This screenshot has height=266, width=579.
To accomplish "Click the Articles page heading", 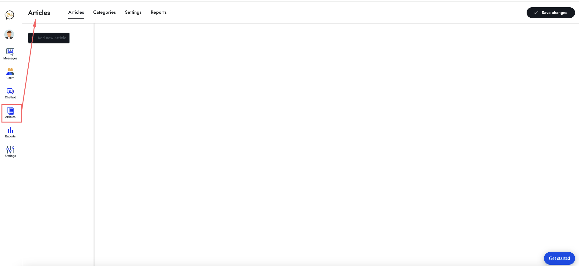I will coord(39,12).
